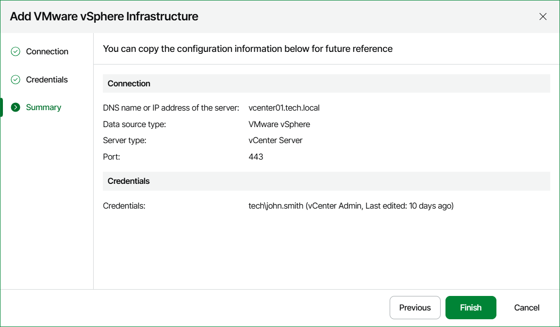560x327 pixels.
Task: Close the Add VMware vSphere Infrastructure dialog
Action: tap(543, 16)
